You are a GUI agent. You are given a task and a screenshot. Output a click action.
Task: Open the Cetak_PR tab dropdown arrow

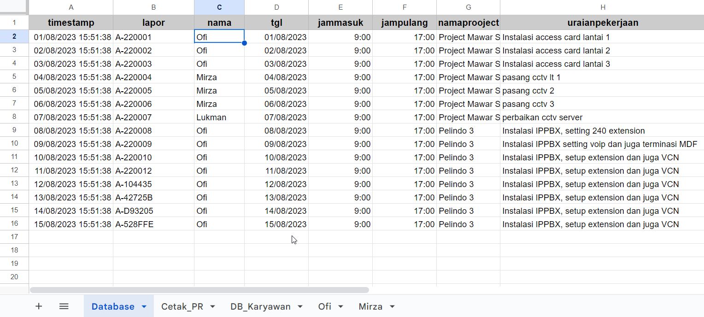pos(212,307)
